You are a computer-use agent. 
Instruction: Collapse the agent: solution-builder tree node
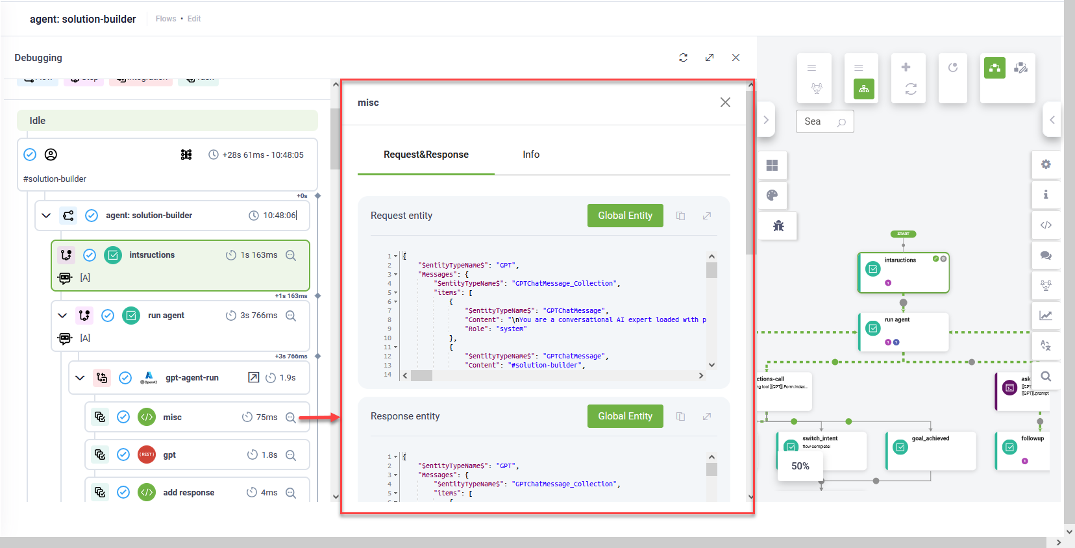click(46, 216)
